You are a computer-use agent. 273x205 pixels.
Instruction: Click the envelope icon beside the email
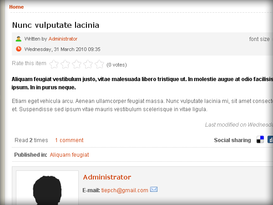(154, 190)
